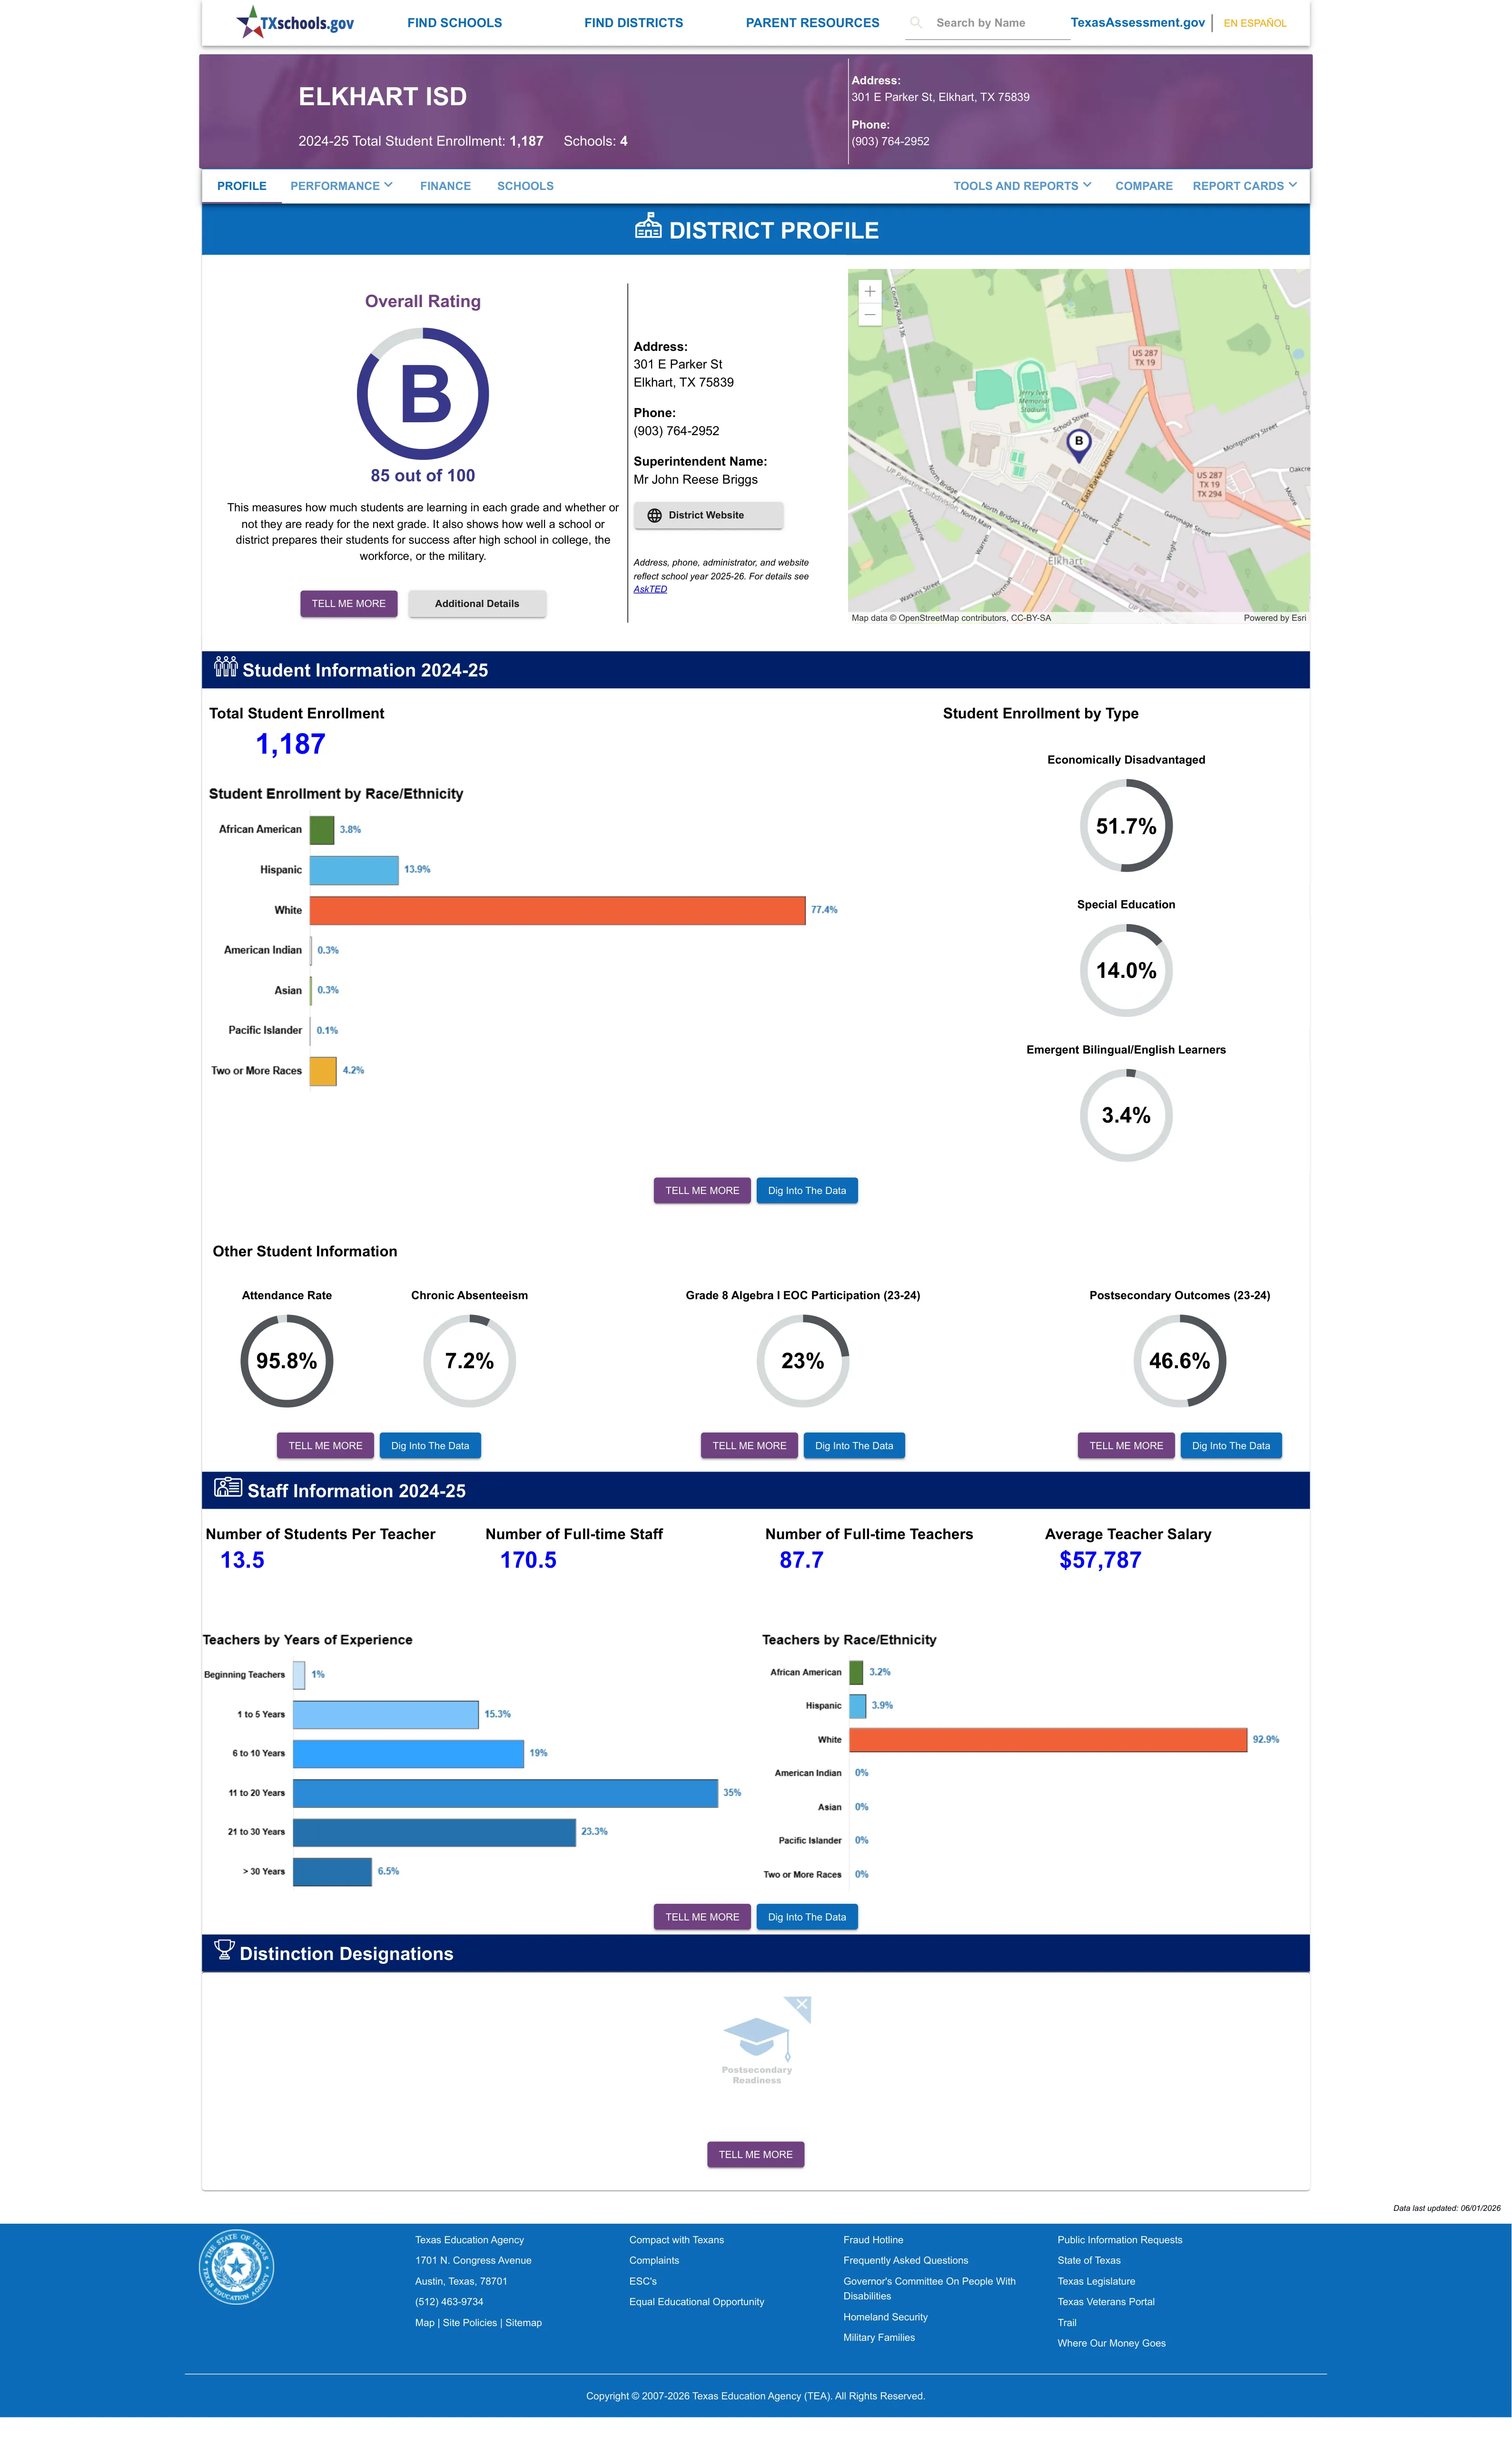The image size is (1512, 2437).
Task: Click the Texas Education Agency seal
Action: (236, 2266)
